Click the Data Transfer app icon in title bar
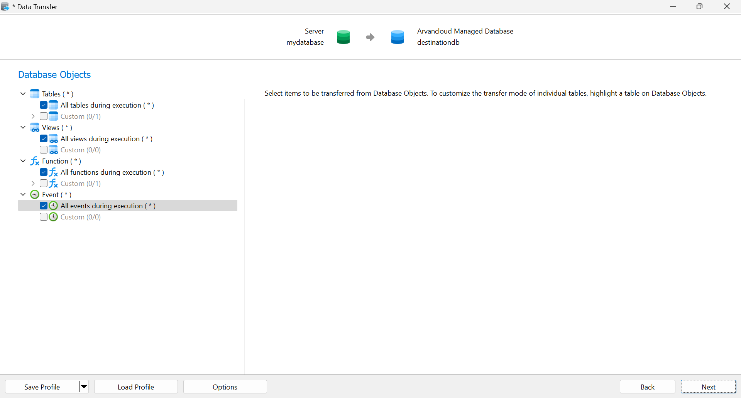 point(5,7)
